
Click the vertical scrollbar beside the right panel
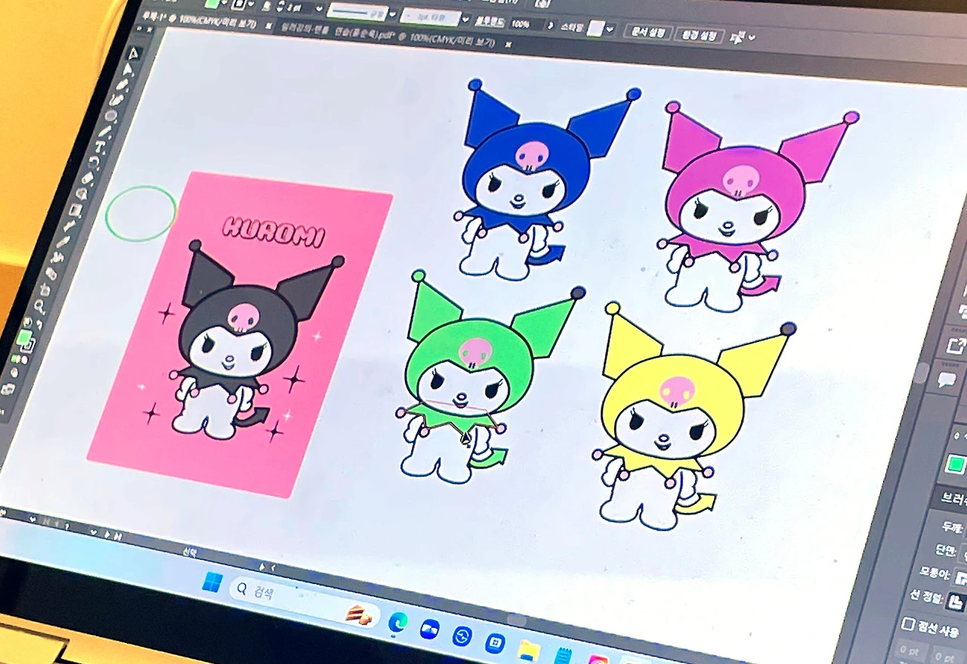point(920,373)
